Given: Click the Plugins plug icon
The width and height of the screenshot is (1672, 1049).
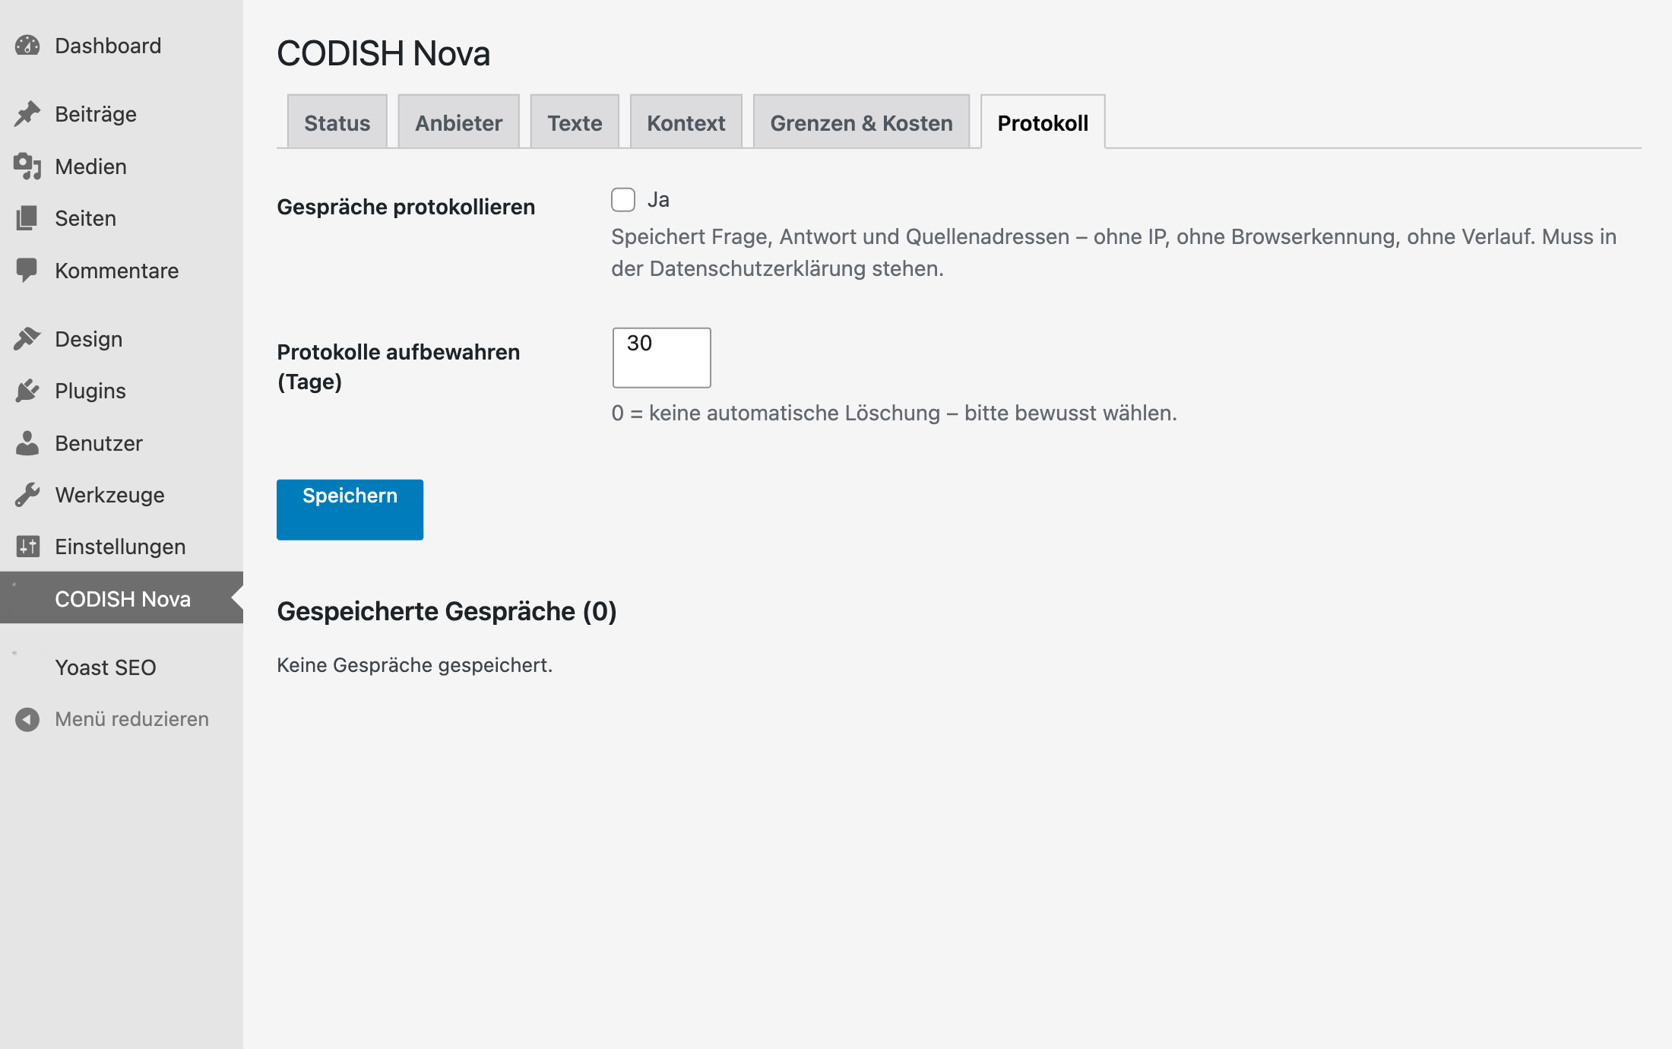Looking at the screenshot, I should point(27,391).
